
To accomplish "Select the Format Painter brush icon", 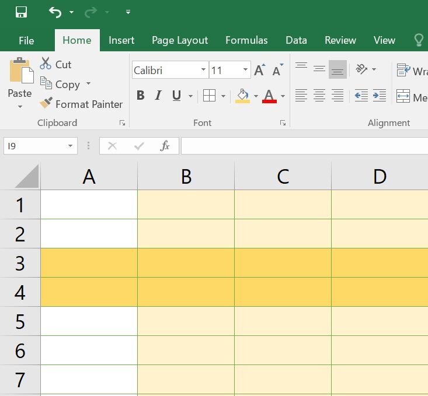I will pyautogui.click(x=46, y=103).
